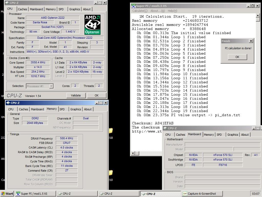Click the top CPU-Z window title icon

[7, 3]
